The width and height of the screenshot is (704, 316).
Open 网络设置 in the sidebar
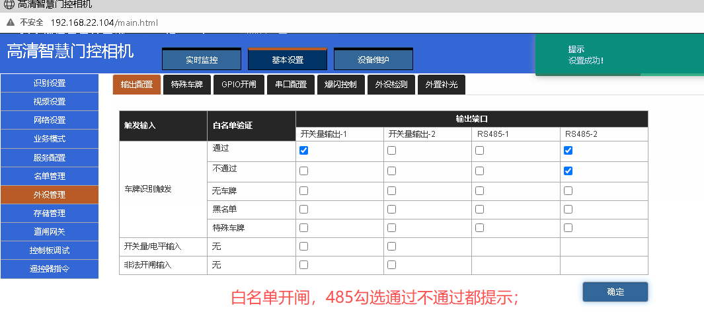pyautogui.click(x=50, y=120)
